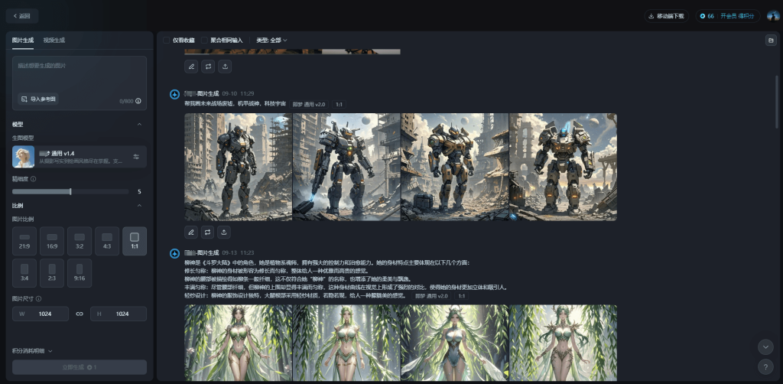Click the edit pencil icon below the mech images
This screenshot has height=384, width=783.
191,232
